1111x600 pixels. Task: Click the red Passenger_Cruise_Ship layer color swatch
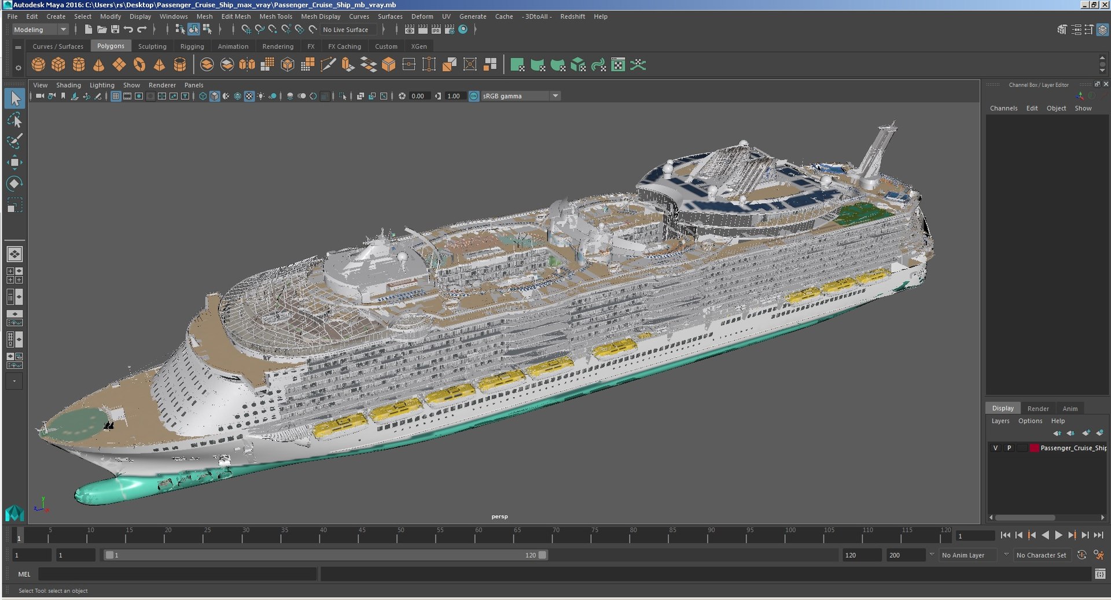[1034, 448]
